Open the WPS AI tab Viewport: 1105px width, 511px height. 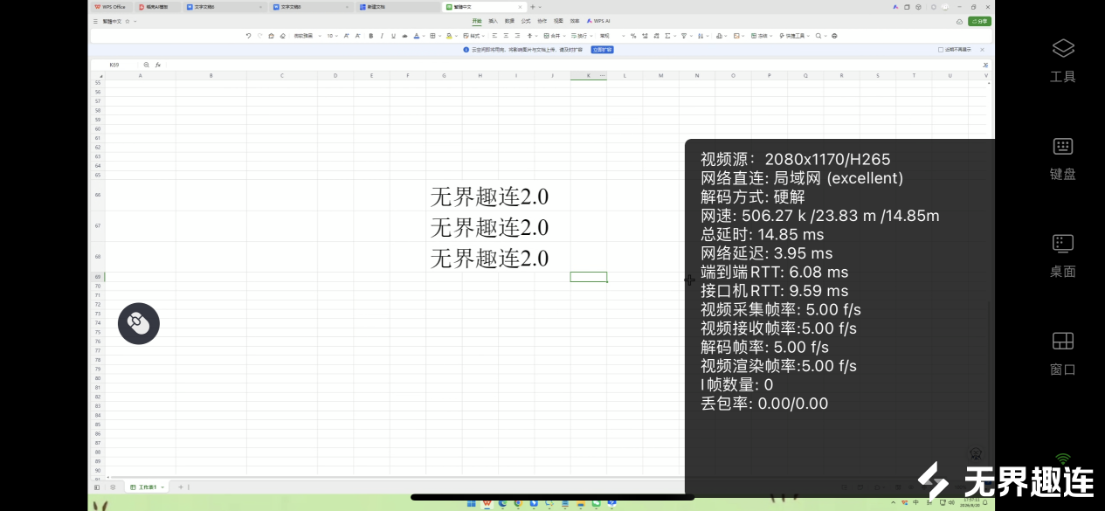pos(598,20)
